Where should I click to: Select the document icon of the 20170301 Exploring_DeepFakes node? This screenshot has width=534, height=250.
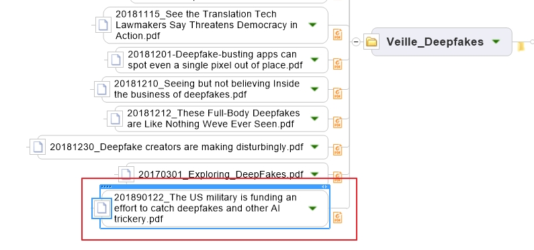point(126,174)
